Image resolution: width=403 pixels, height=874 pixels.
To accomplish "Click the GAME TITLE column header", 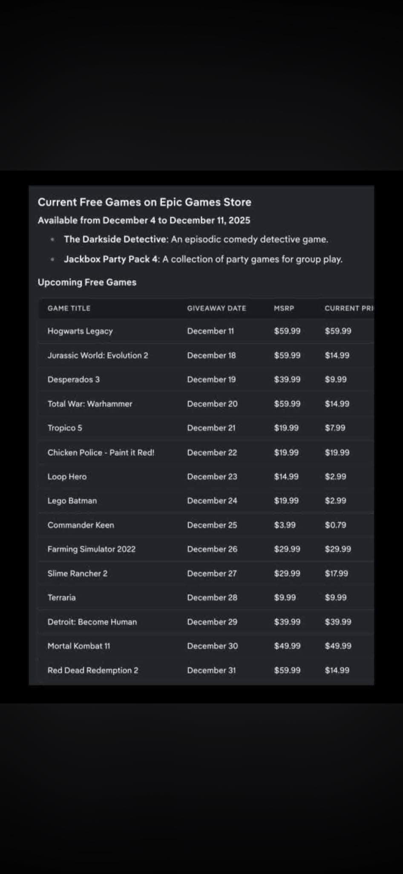I will pos(69,308).
